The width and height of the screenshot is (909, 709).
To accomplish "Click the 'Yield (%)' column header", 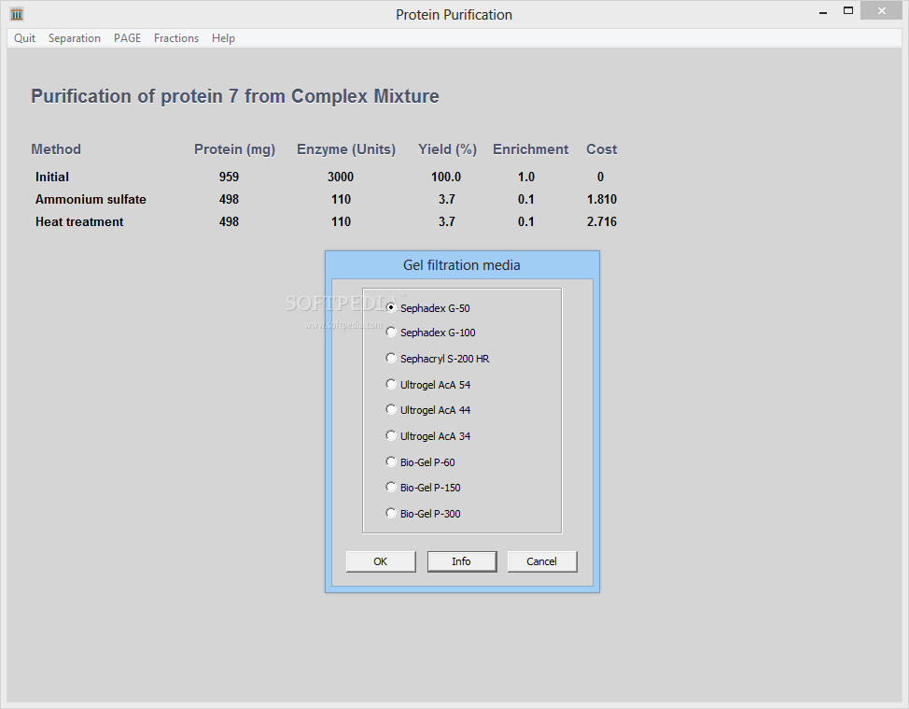I will pos(448,149).
